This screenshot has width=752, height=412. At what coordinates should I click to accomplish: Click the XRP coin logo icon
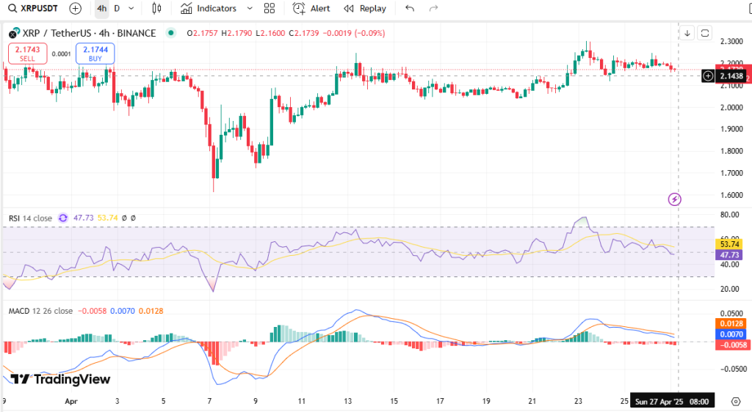[x=15, y=33]
